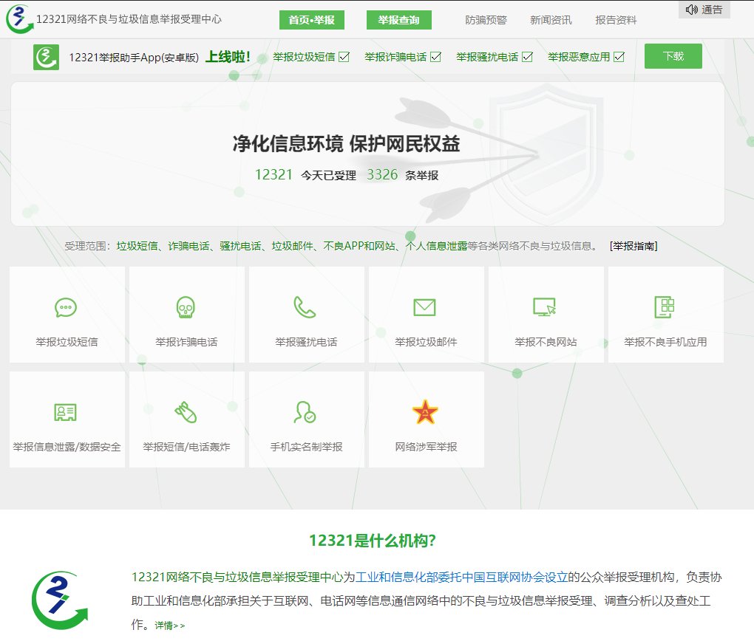
Task: Click the 举报垃圾邮件 envelope icon
Action: [x=426, y=306]
